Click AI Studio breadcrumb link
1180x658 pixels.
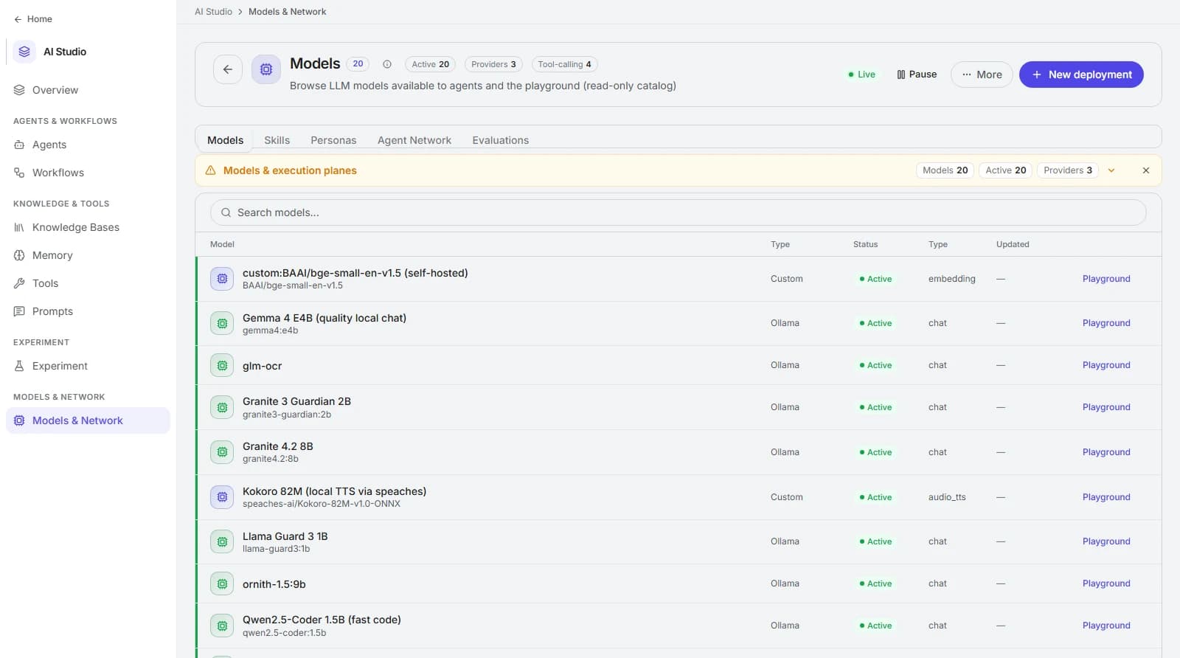tap(213, 12)
